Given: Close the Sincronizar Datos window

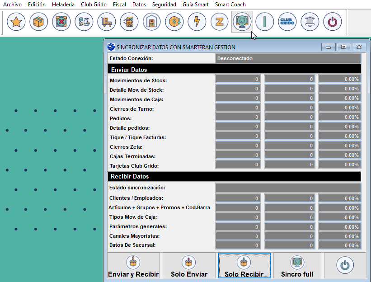Looking at the screenshot, I should point(359,47).
